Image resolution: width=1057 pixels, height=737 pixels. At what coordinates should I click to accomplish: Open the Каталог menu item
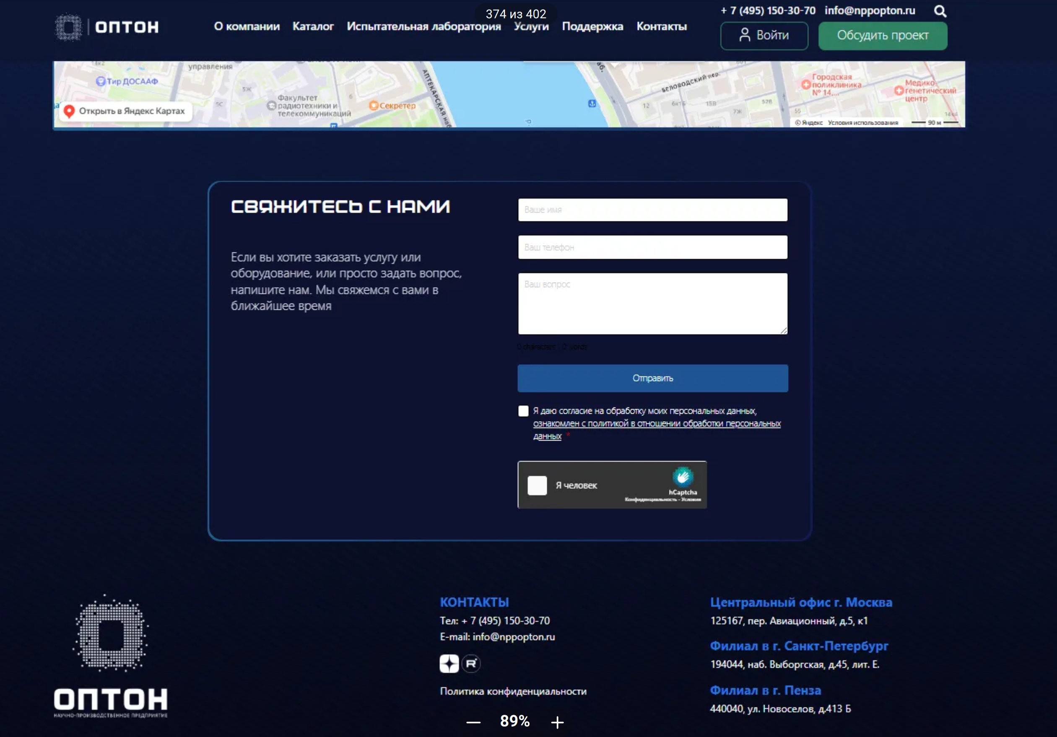click(x=313, y=26)
